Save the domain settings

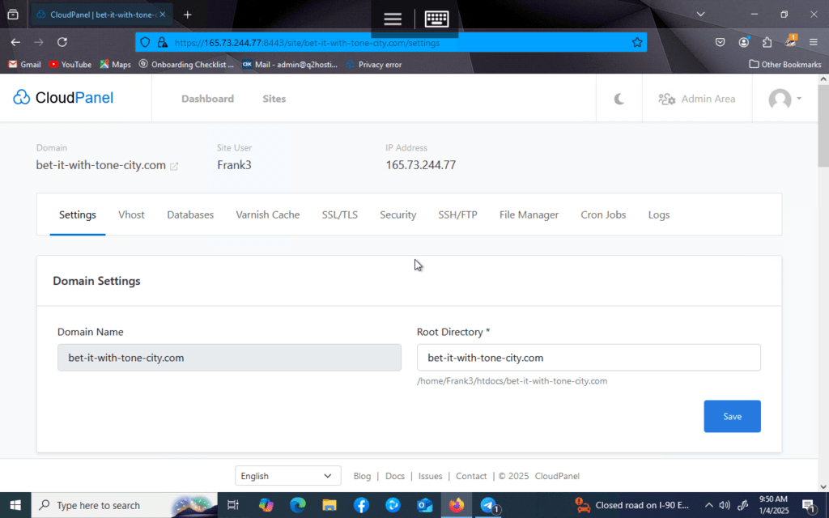point(732,417)
